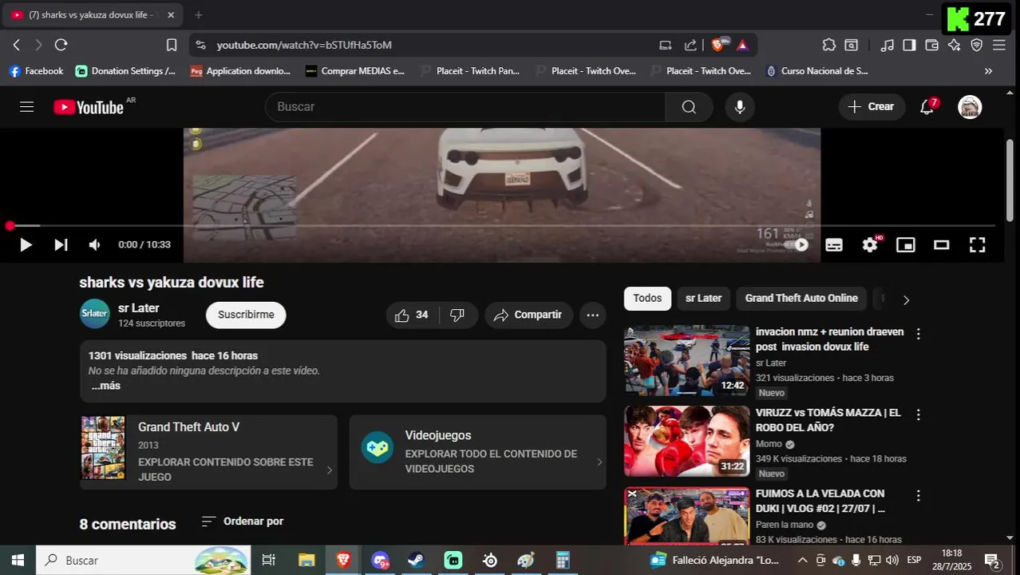Viewport: 1020px width, 575px height.
Task: Open Steam from the taskbar
Action: pyautogui.click(x=416, y=561)
